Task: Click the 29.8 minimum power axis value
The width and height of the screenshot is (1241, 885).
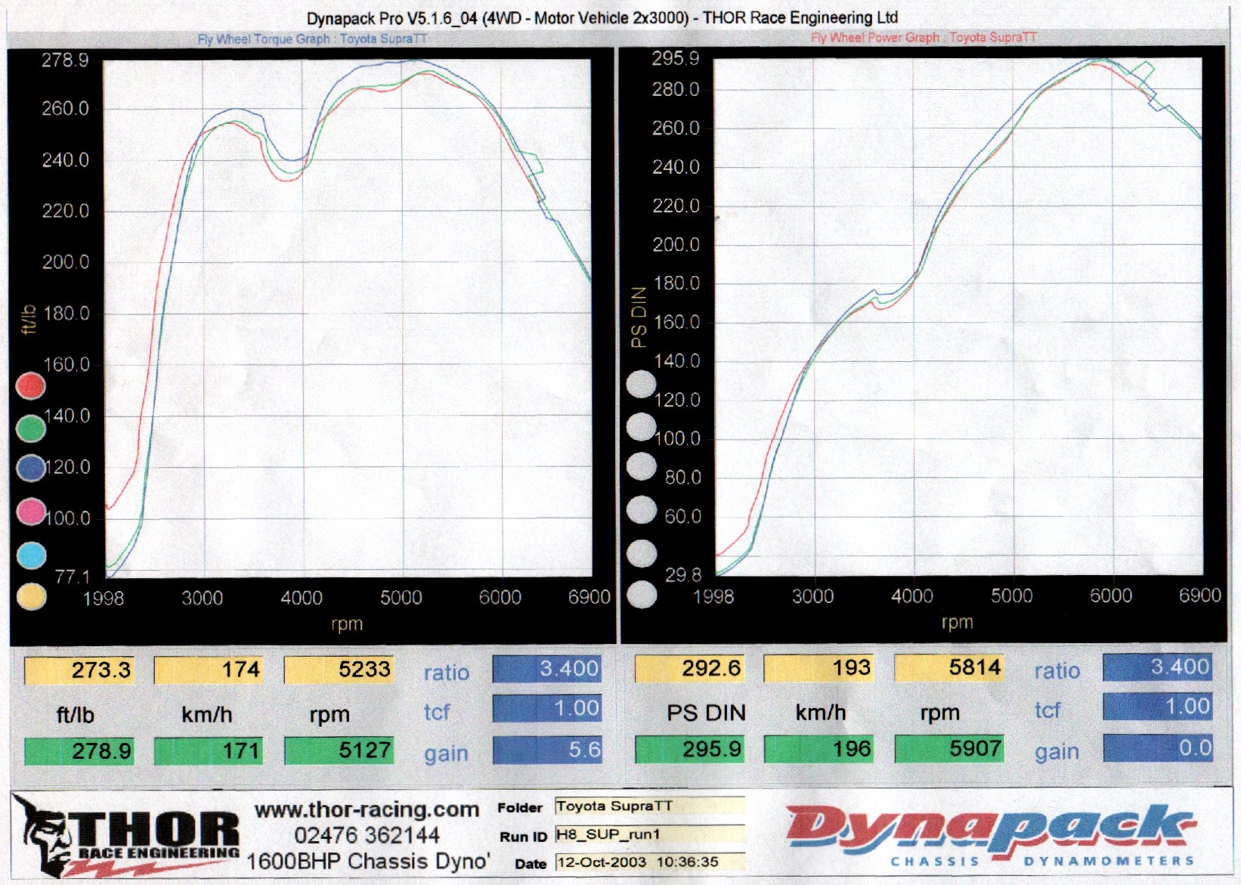Action: (683, 575)
